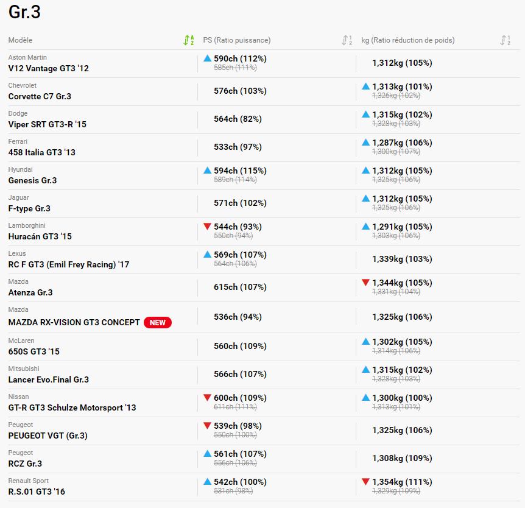Click 1,308kg (109%) weight value
The width and height of the screenshot is (525, 508).
pos(402,459)
